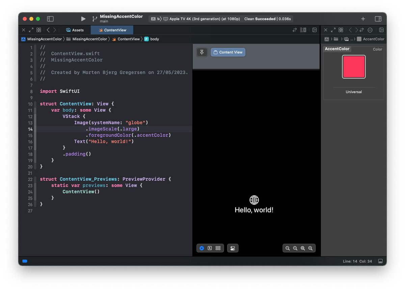The height and width of the screenshot is (290, 405).
Task: Zoom out of the preview canvas
Action: (x=288, y=248)
